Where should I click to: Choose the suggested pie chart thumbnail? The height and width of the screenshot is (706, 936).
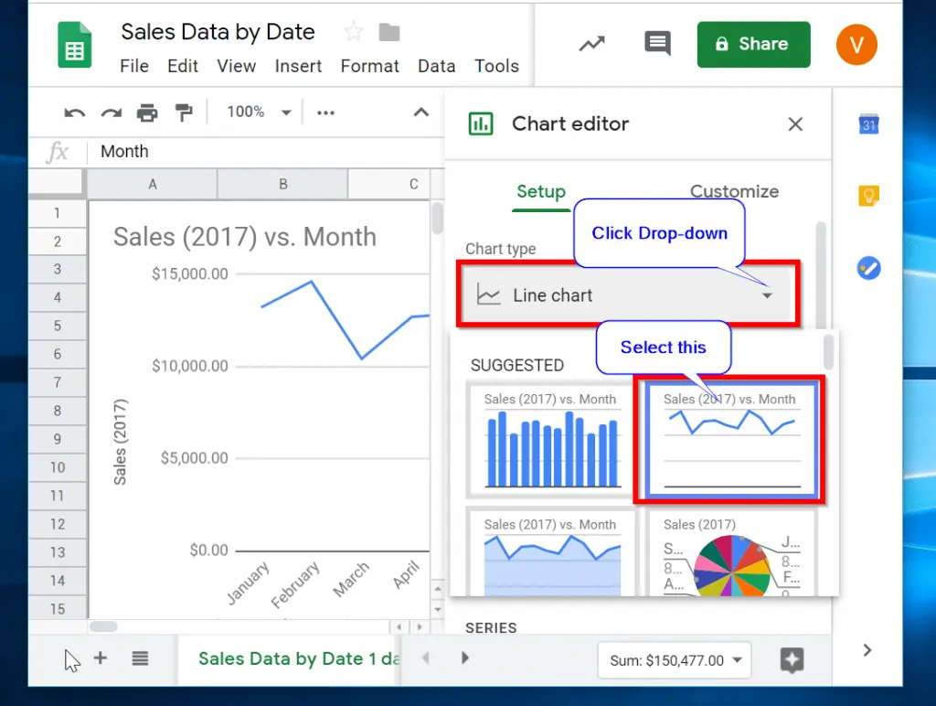click(732, 553)
